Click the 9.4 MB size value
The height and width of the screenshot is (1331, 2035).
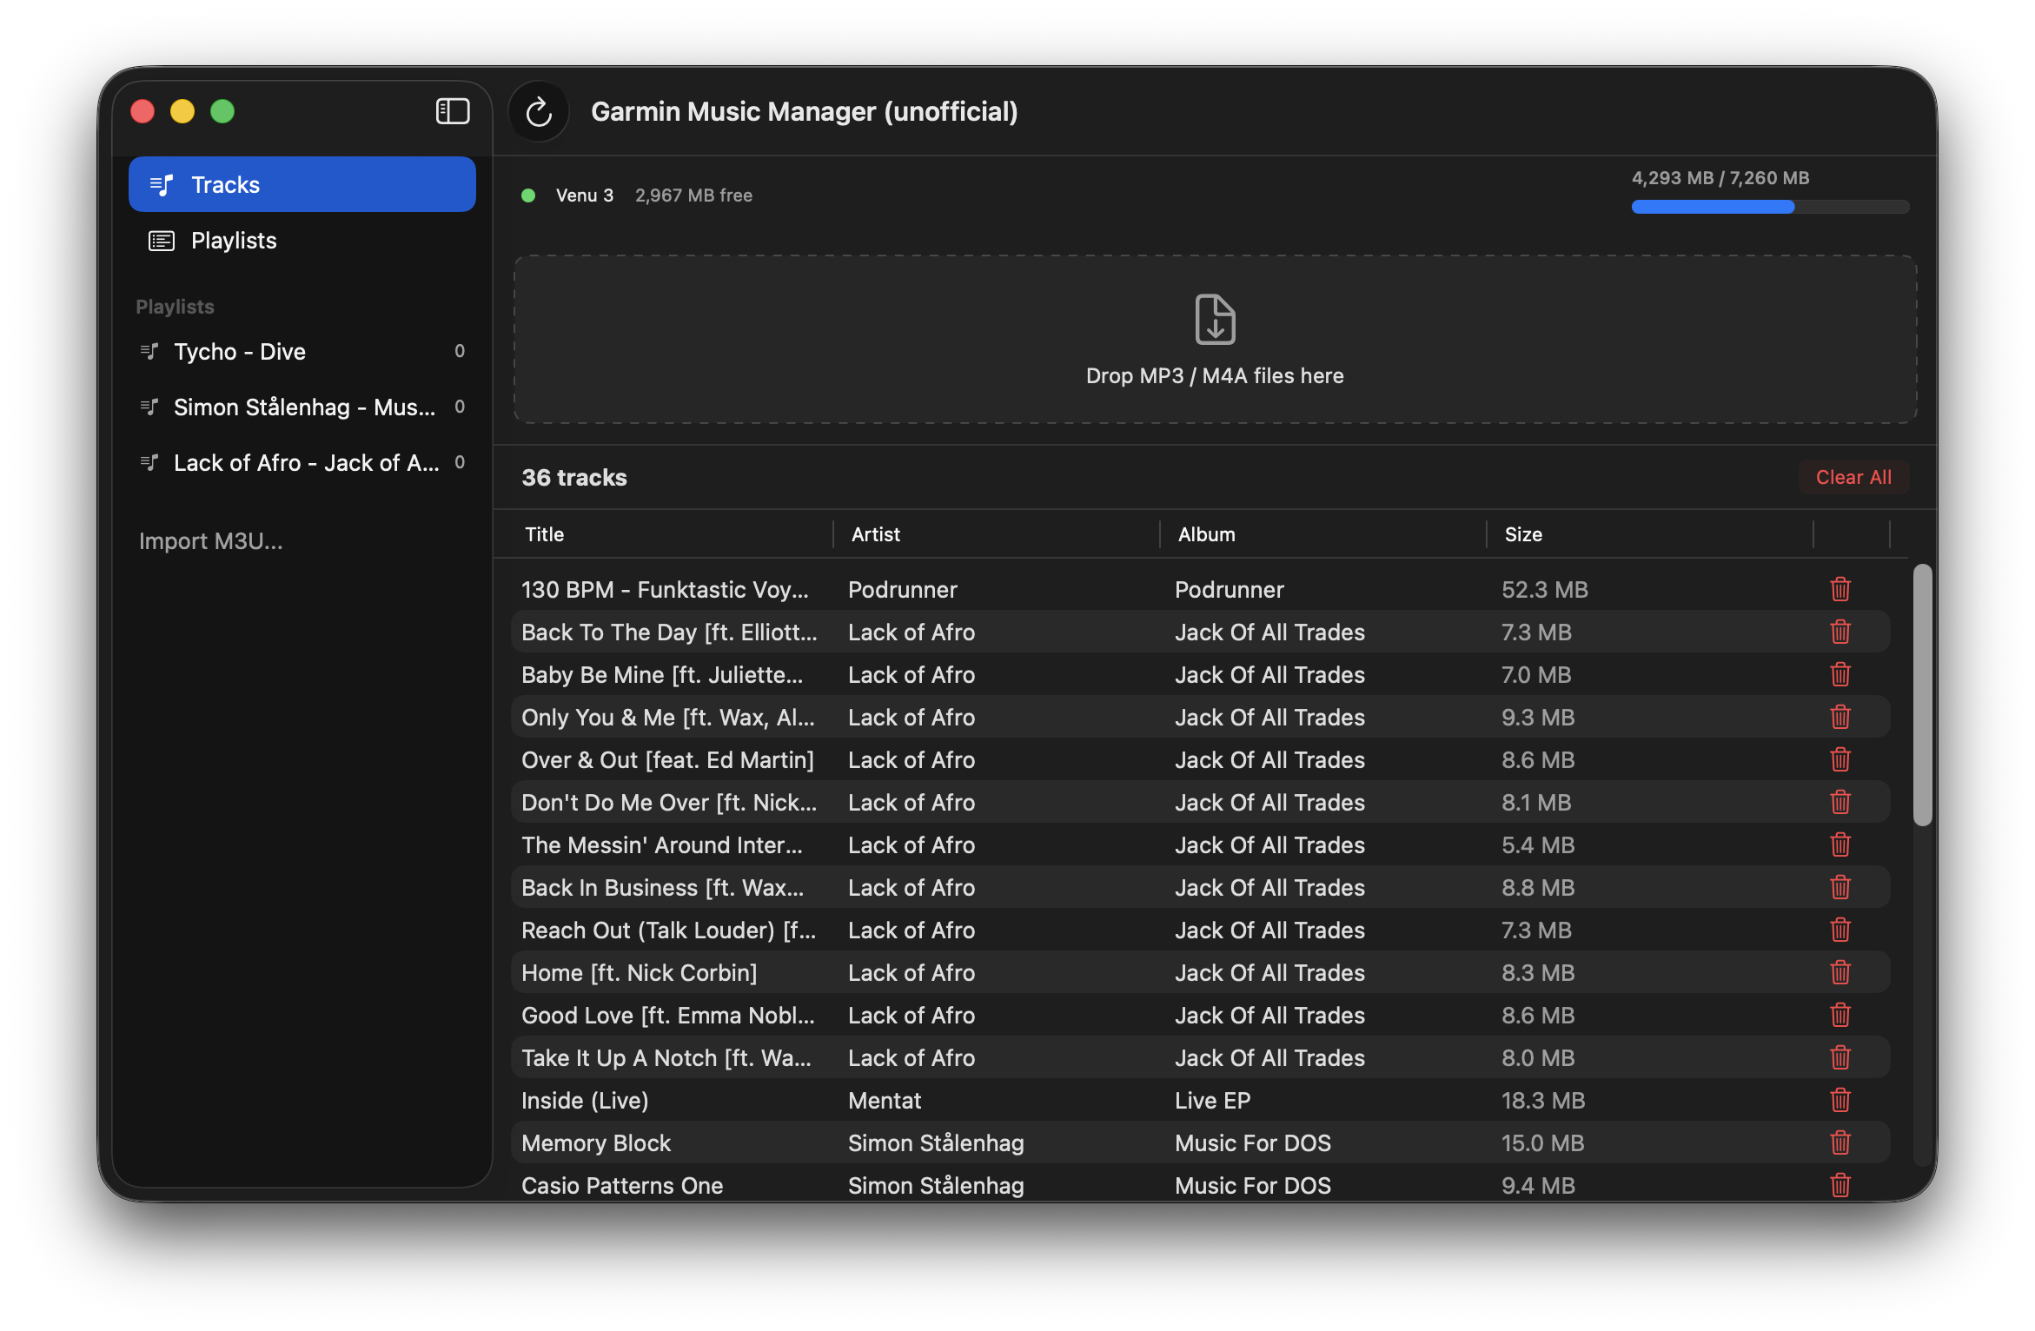click(1538, 1185)
